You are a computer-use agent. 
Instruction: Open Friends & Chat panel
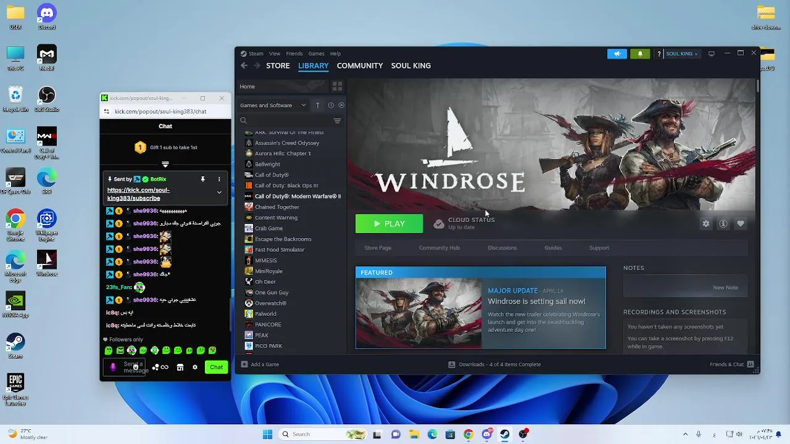click(x=731, y=364)
